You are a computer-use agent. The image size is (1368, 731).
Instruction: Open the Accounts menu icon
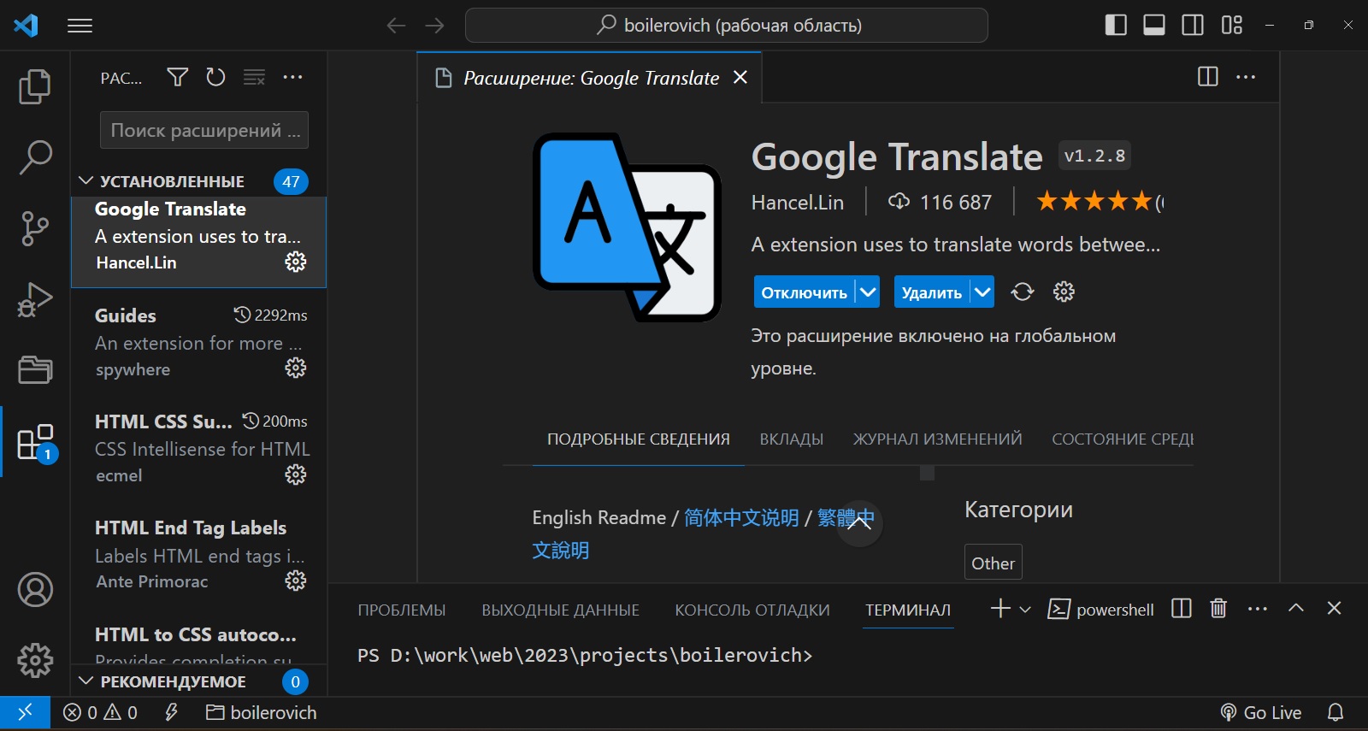[x=35, y=590]
